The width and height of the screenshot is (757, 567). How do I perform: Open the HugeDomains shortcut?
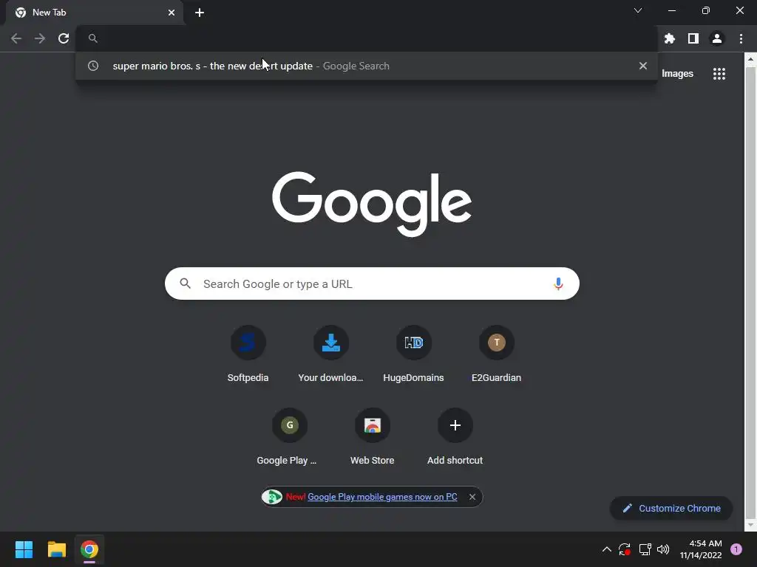414,354
